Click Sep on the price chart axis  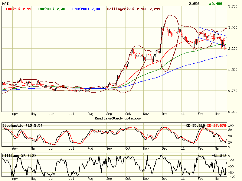(109, 114)
